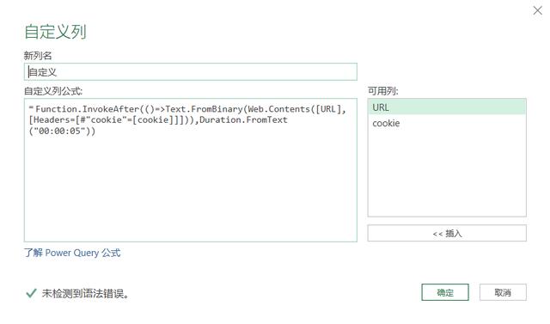Click the 可用列 label
550x324 pixels.
[383, 91]
